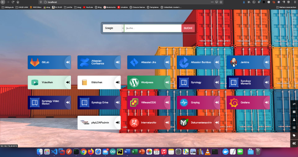This screenshot has height=157, width=298.
Task: Open the Trash in the dock
Action: coord(258,152)
